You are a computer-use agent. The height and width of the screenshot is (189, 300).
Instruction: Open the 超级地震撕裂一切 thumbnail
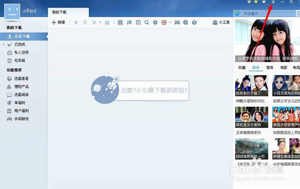pyautogui.click(x=252, y=149)
